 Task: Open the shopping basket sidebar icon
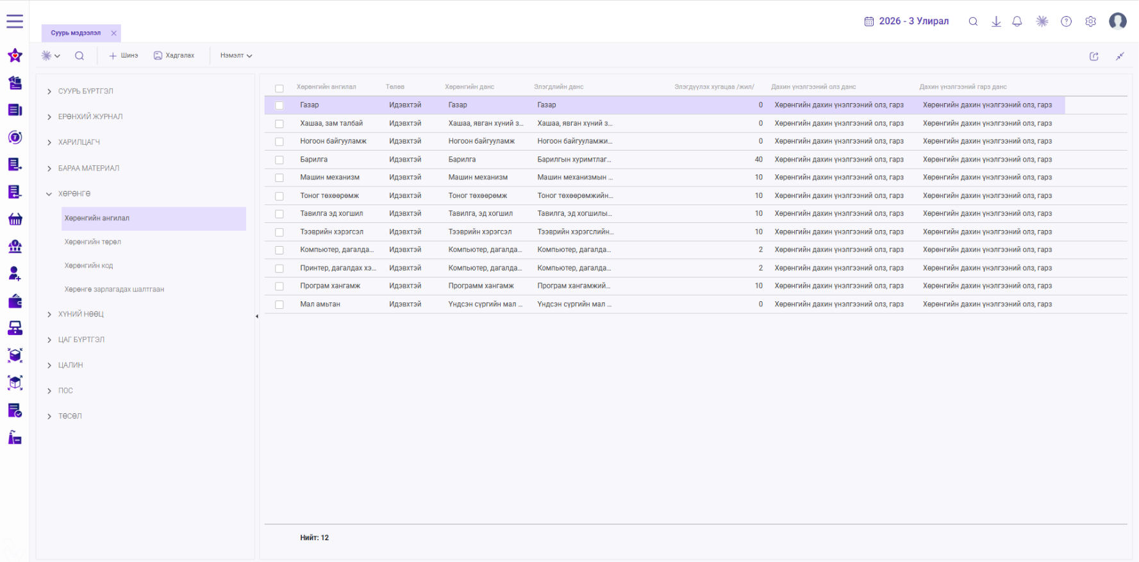coord(15,219)
